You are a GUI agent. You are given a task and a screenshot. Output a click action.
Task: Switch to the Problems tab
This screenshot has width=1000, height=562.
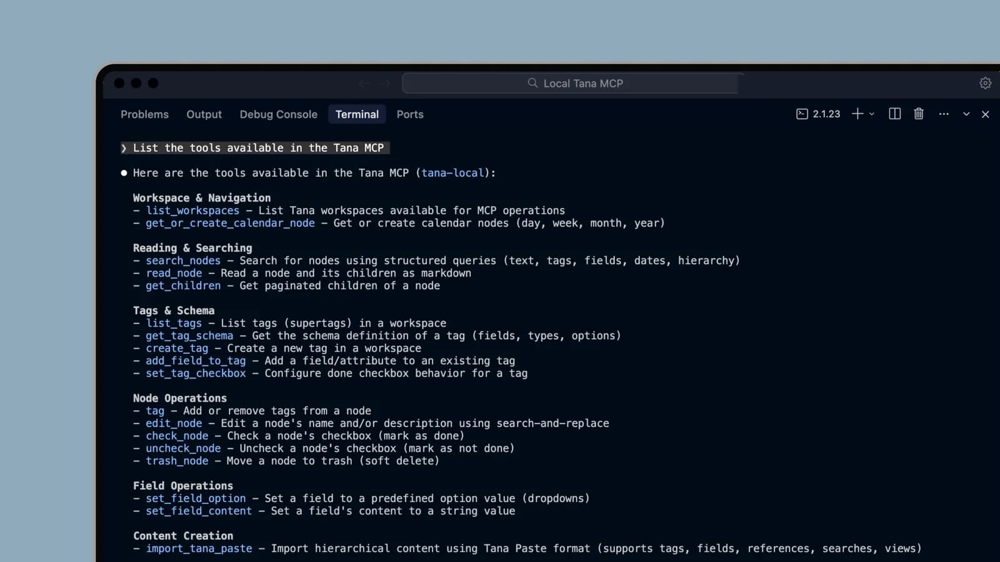pos(144,114)
